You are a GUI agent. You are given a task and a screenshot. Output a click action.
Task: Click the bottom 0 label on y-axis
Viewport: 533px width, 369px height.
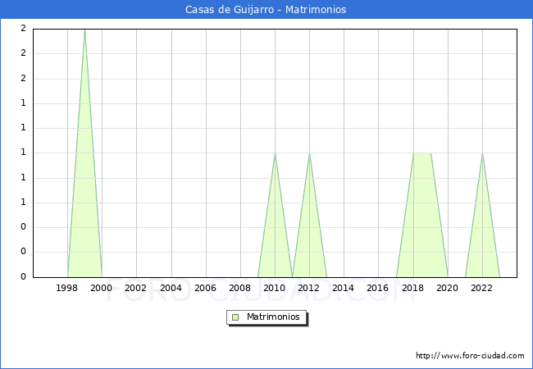click(23, 276)
